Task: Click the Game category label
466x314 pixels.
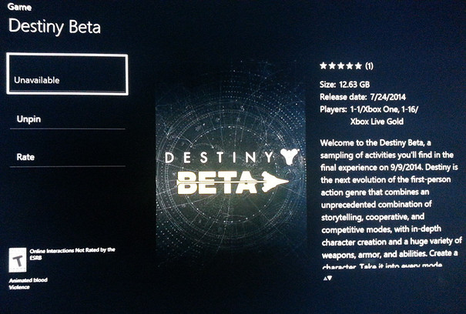Action: click(19, 7)
